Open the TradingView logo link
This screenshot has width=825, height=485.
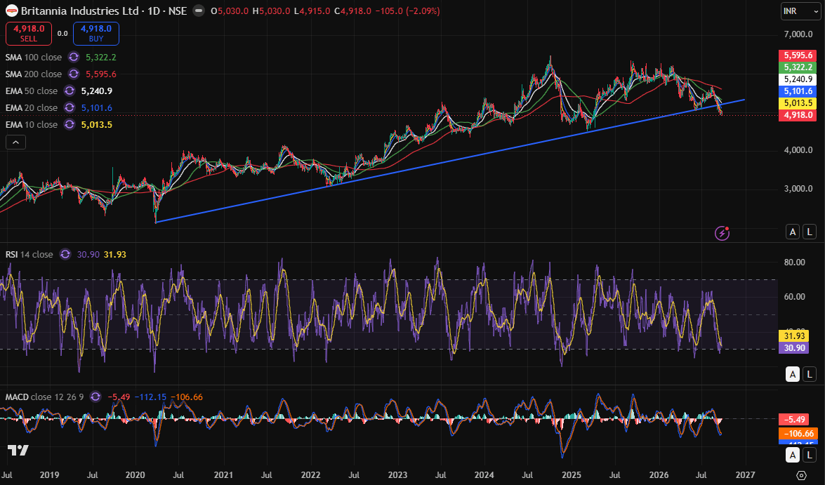pyautogui.click(x=18, y=450)
